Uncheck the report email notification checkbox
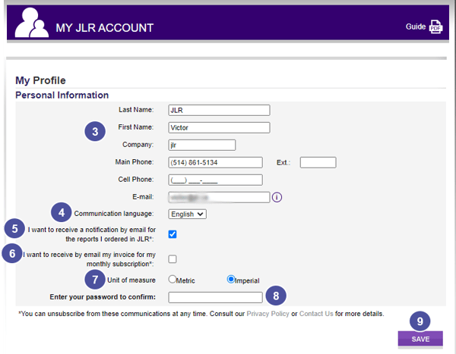This screenshot has height=354, width=456. [x=173, y=234]
